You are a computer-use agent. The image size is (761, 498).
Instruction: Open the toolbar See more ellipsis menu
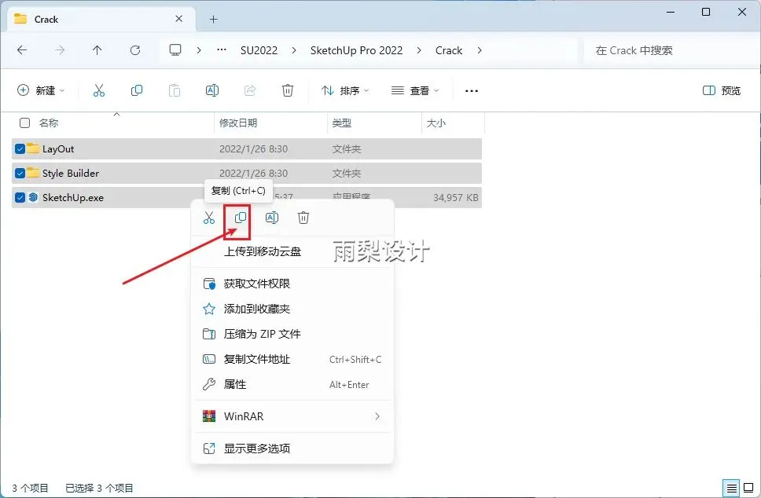tap(472, 90)
